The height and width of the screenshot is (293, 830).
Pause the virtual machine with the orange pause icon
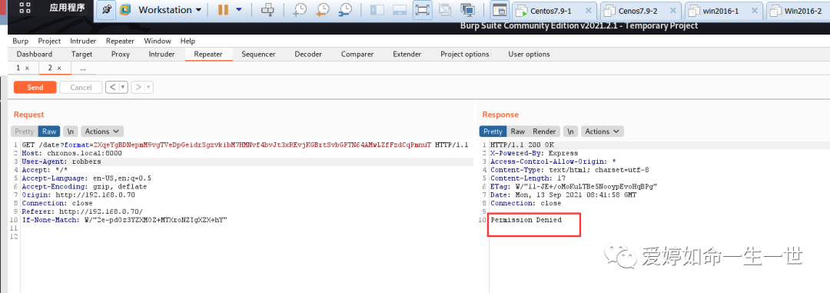pyautogui.click(x=223, y=10)
